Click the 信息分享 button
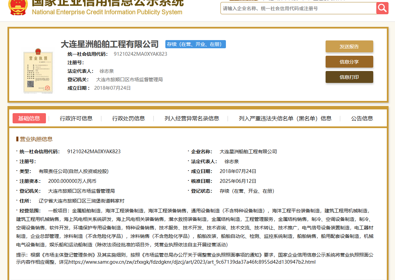The height and width of the screenshot is (280, 395). tap(349, 62)
